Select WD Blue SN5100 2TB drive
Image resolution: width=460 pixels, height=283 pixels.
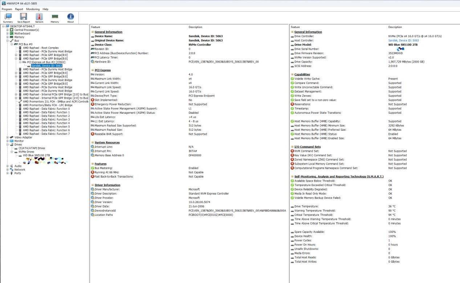coord(36,155)
